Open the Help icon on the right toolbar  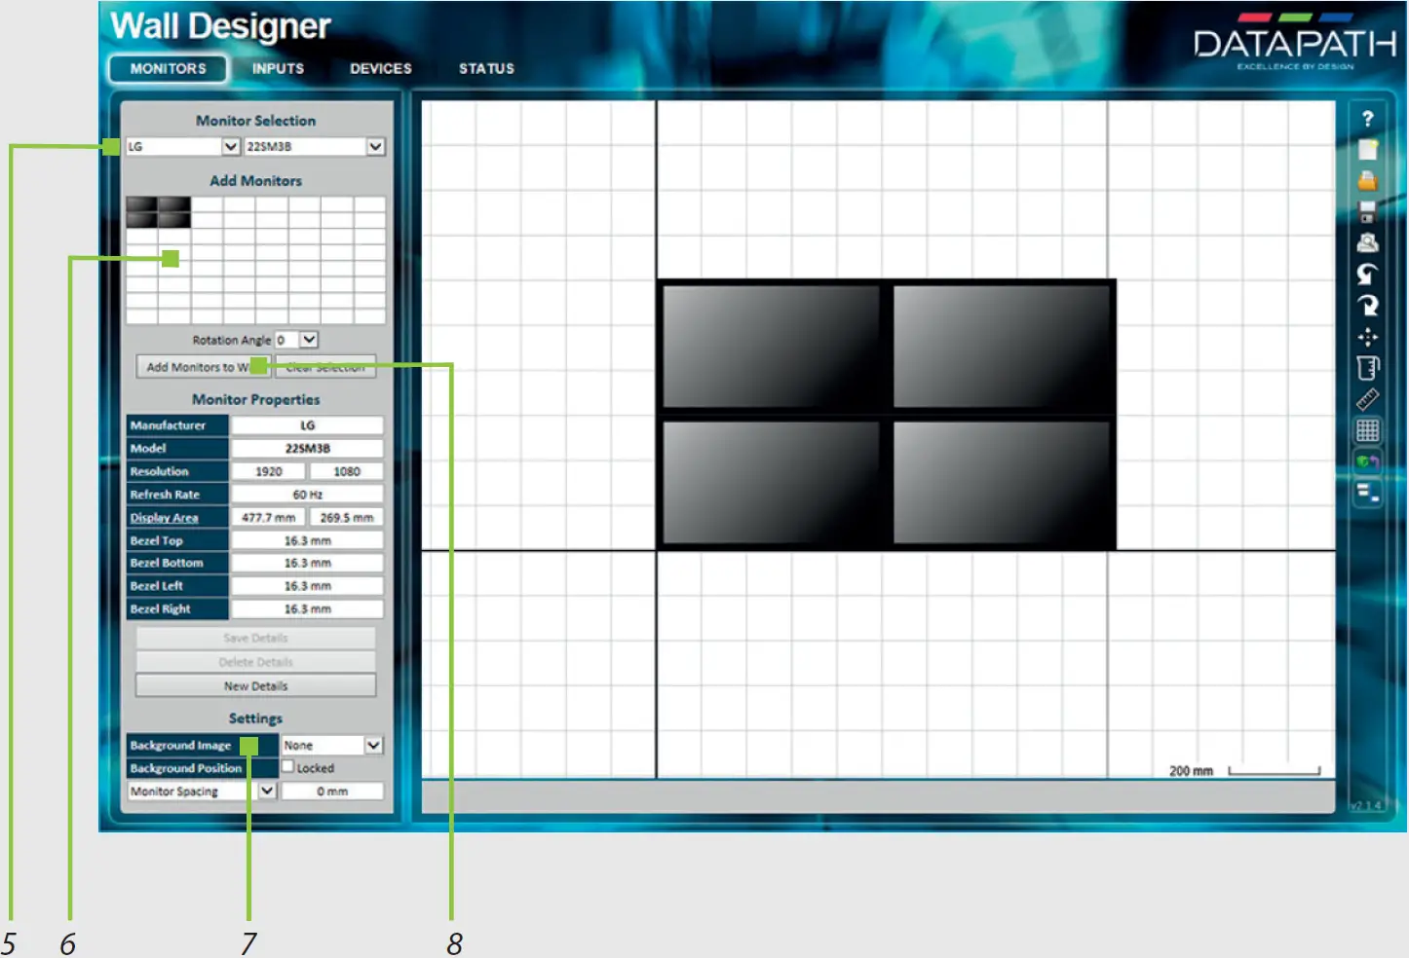click(1369, 119)
